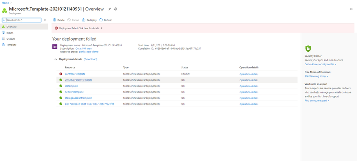Image resolution: width=357 pixels, height=161 pixels.
Task: Focus the Search (Ctrl+/) box
Action: point(22,20)
